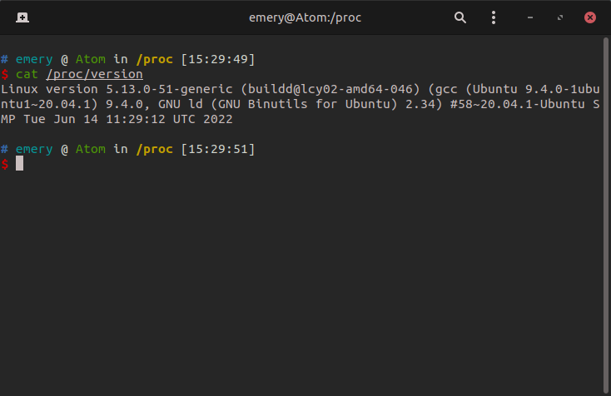Click the search magnifier icon
The height and width of the screenshot is (396, 611).
tap(460, 17)
